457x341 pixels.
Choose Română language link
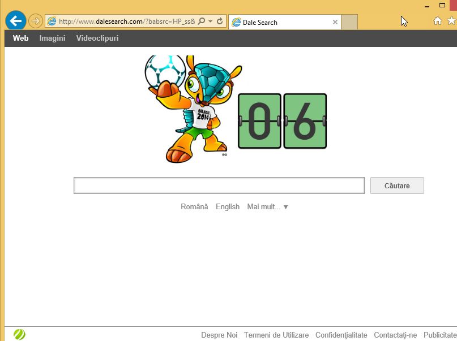[194, 206]
